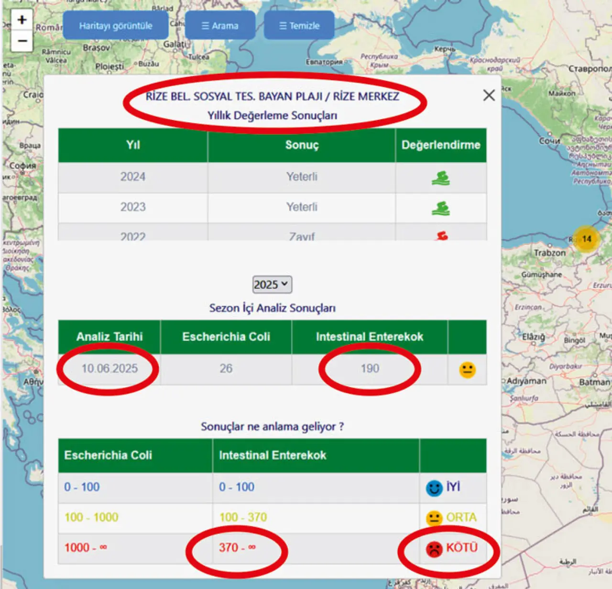
Task: Click the Intestinal Enterekok value 190
Action: [x=370, y=369]
